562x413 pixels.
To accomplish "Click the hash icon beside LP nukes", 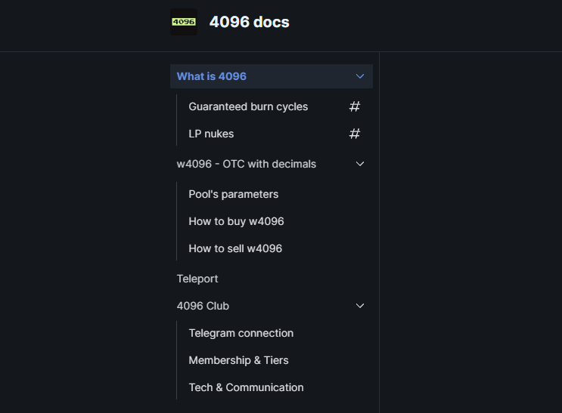I will (x=355, y=134).
